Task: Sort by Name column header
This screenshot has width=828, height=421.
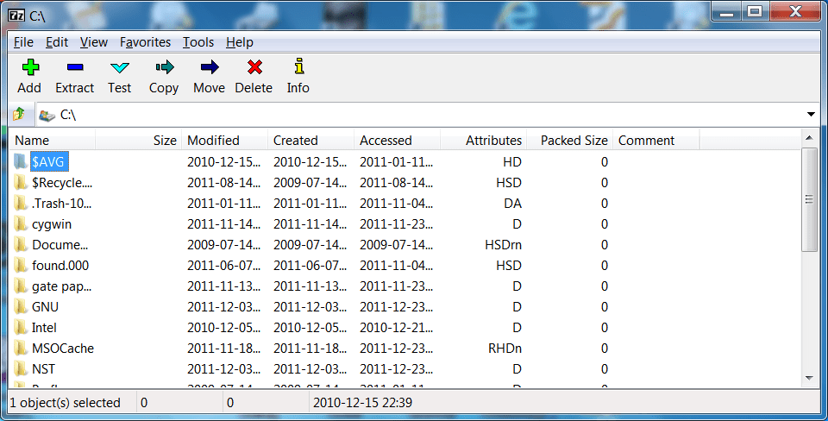Action: [x=53, y=141]
